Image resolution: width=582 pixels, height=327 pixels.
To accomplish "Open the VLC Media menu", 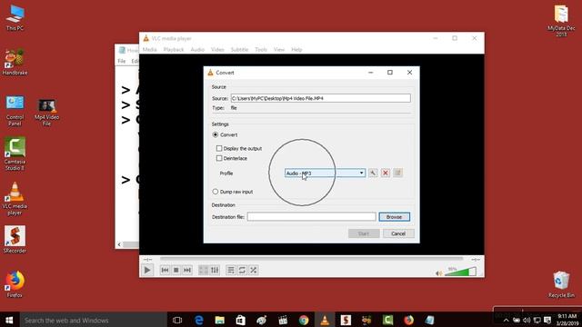I will (x=149, y=49).
